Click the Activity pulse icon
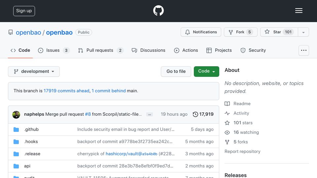This screenshot has width=317, height=178. (227, 113)
